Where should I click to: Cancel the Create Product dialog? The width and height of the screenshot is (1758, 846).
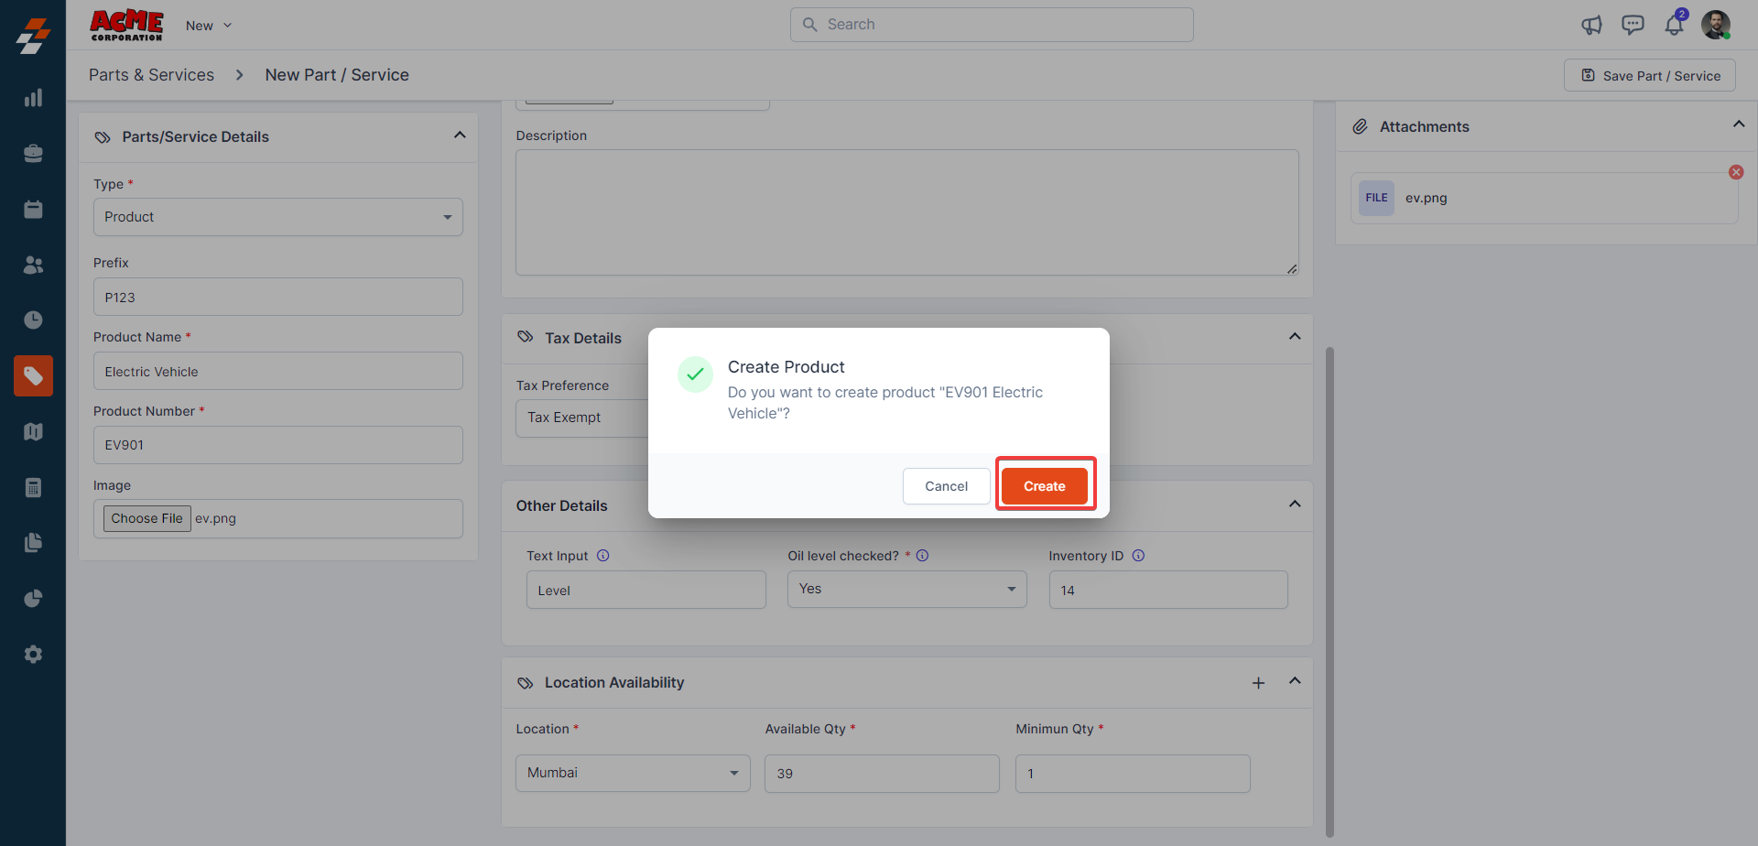946,486
